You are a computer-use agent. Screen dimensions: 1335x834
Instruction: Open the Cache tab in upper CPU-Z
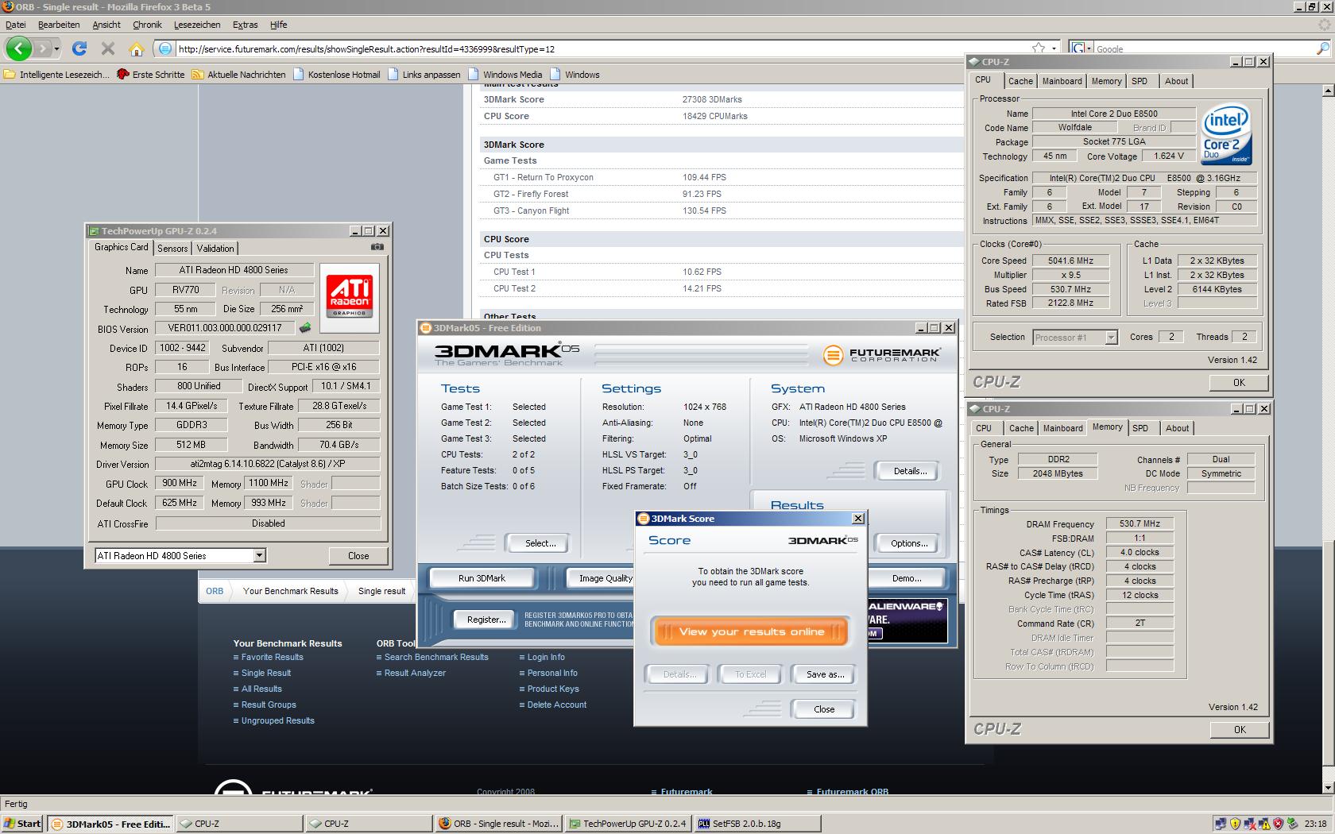pyautogui.click(x=1020, y=81)
